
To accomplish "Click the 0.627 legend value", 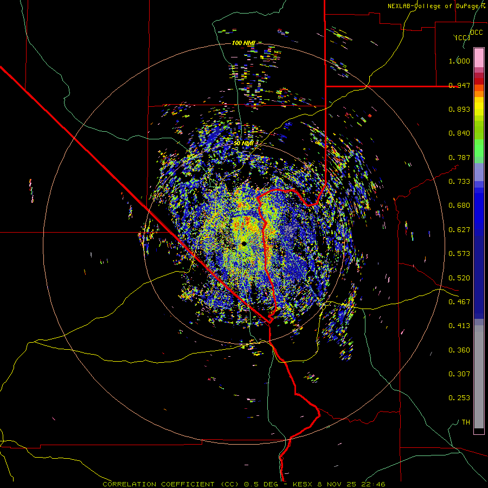I will point(459,230).
